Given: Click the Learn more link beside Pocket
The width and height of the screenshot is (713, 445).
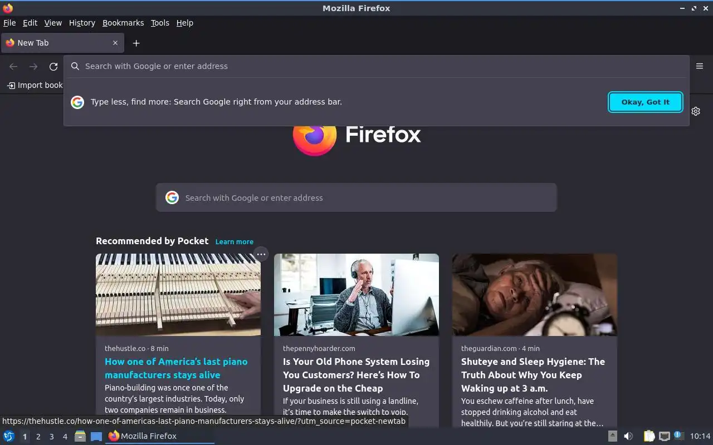Looking at the screenshot, I should tap(235, 241).
